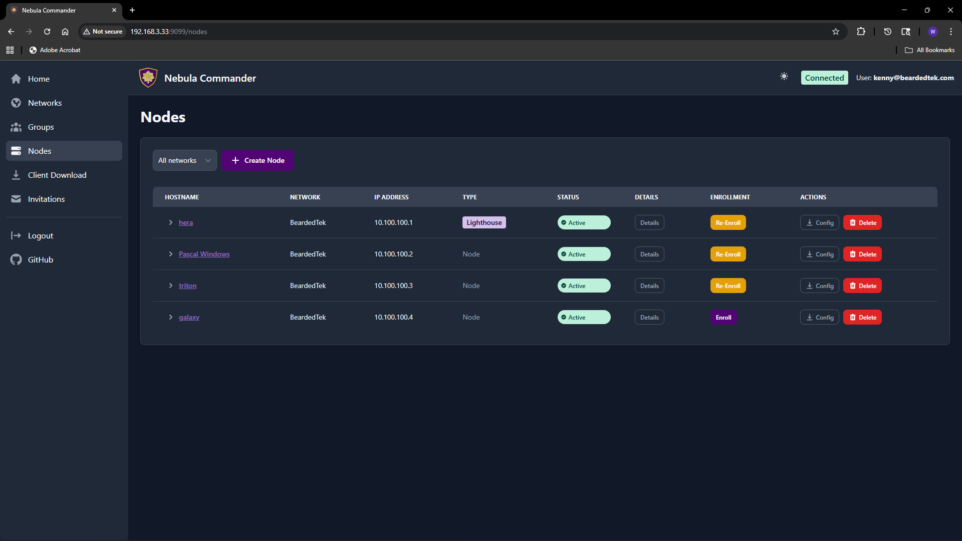962x541 pixels.
Task: Click the GitHub icon in sidebar
Action: 16,259
